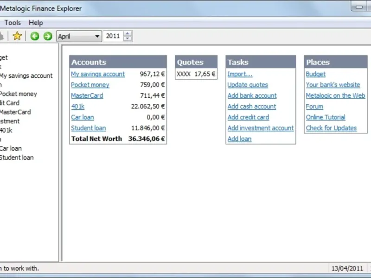
Task: Click Add investment account link
Action: click(x=260, y=128)
